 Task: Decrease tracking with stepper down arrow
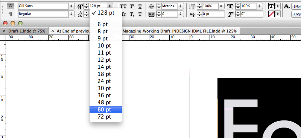point(159,15)
